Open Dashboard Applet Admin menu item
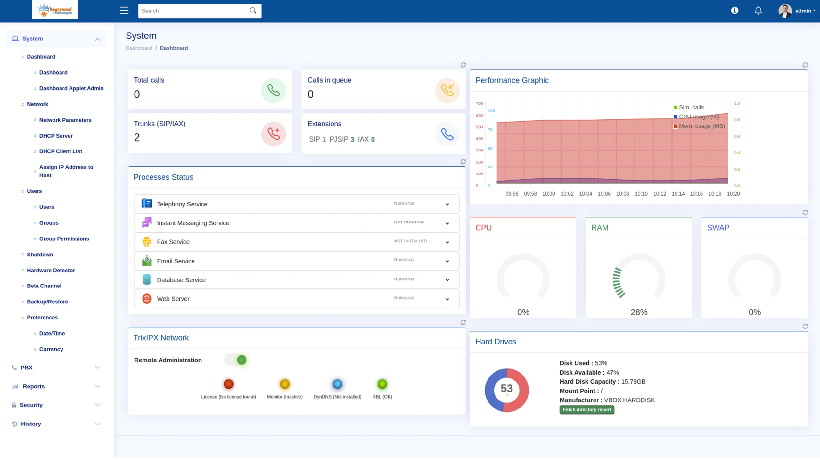Screen dimensions: 820x461 [x=71, y=88]
